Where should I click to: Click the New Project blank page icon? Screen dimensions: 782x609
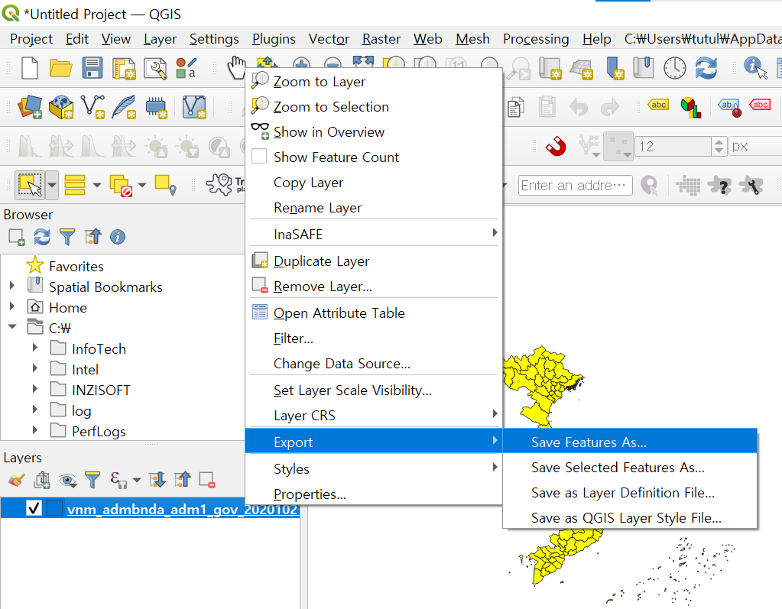point(29,68)
